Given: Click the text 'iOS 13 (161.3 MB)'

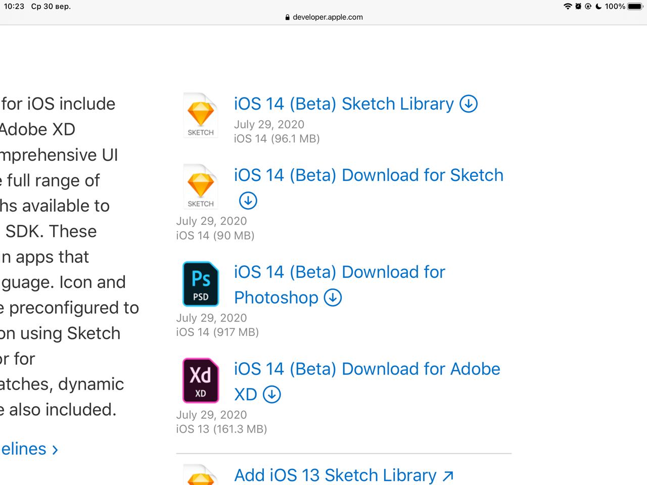Looking at the screenshot, I should [221, 429].
